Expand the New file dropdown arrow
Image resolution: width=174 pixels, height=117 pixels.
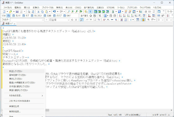[7, 11]
